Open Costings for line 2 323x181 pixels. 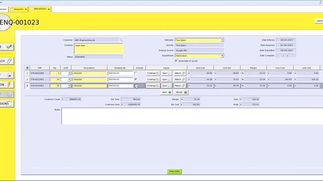pos(153,79)
